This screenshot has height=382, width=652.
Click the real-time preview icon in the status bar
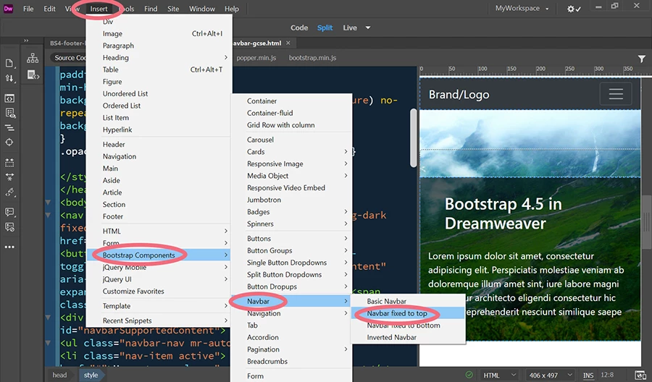641,375
